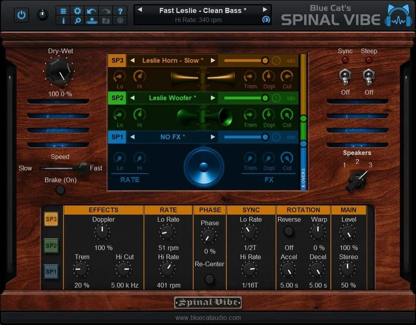Screen dimensions: 416x325
Task: Click the SP3 level slider
Action: [x=246, y=61]
